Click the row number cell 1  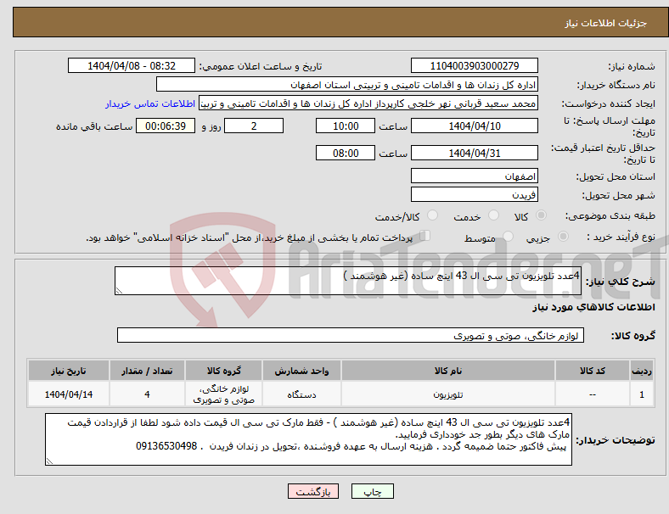click(641, 394)
